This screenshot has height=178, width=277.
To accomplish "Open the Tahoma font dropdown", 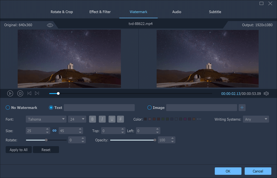I will coord(46,119).
